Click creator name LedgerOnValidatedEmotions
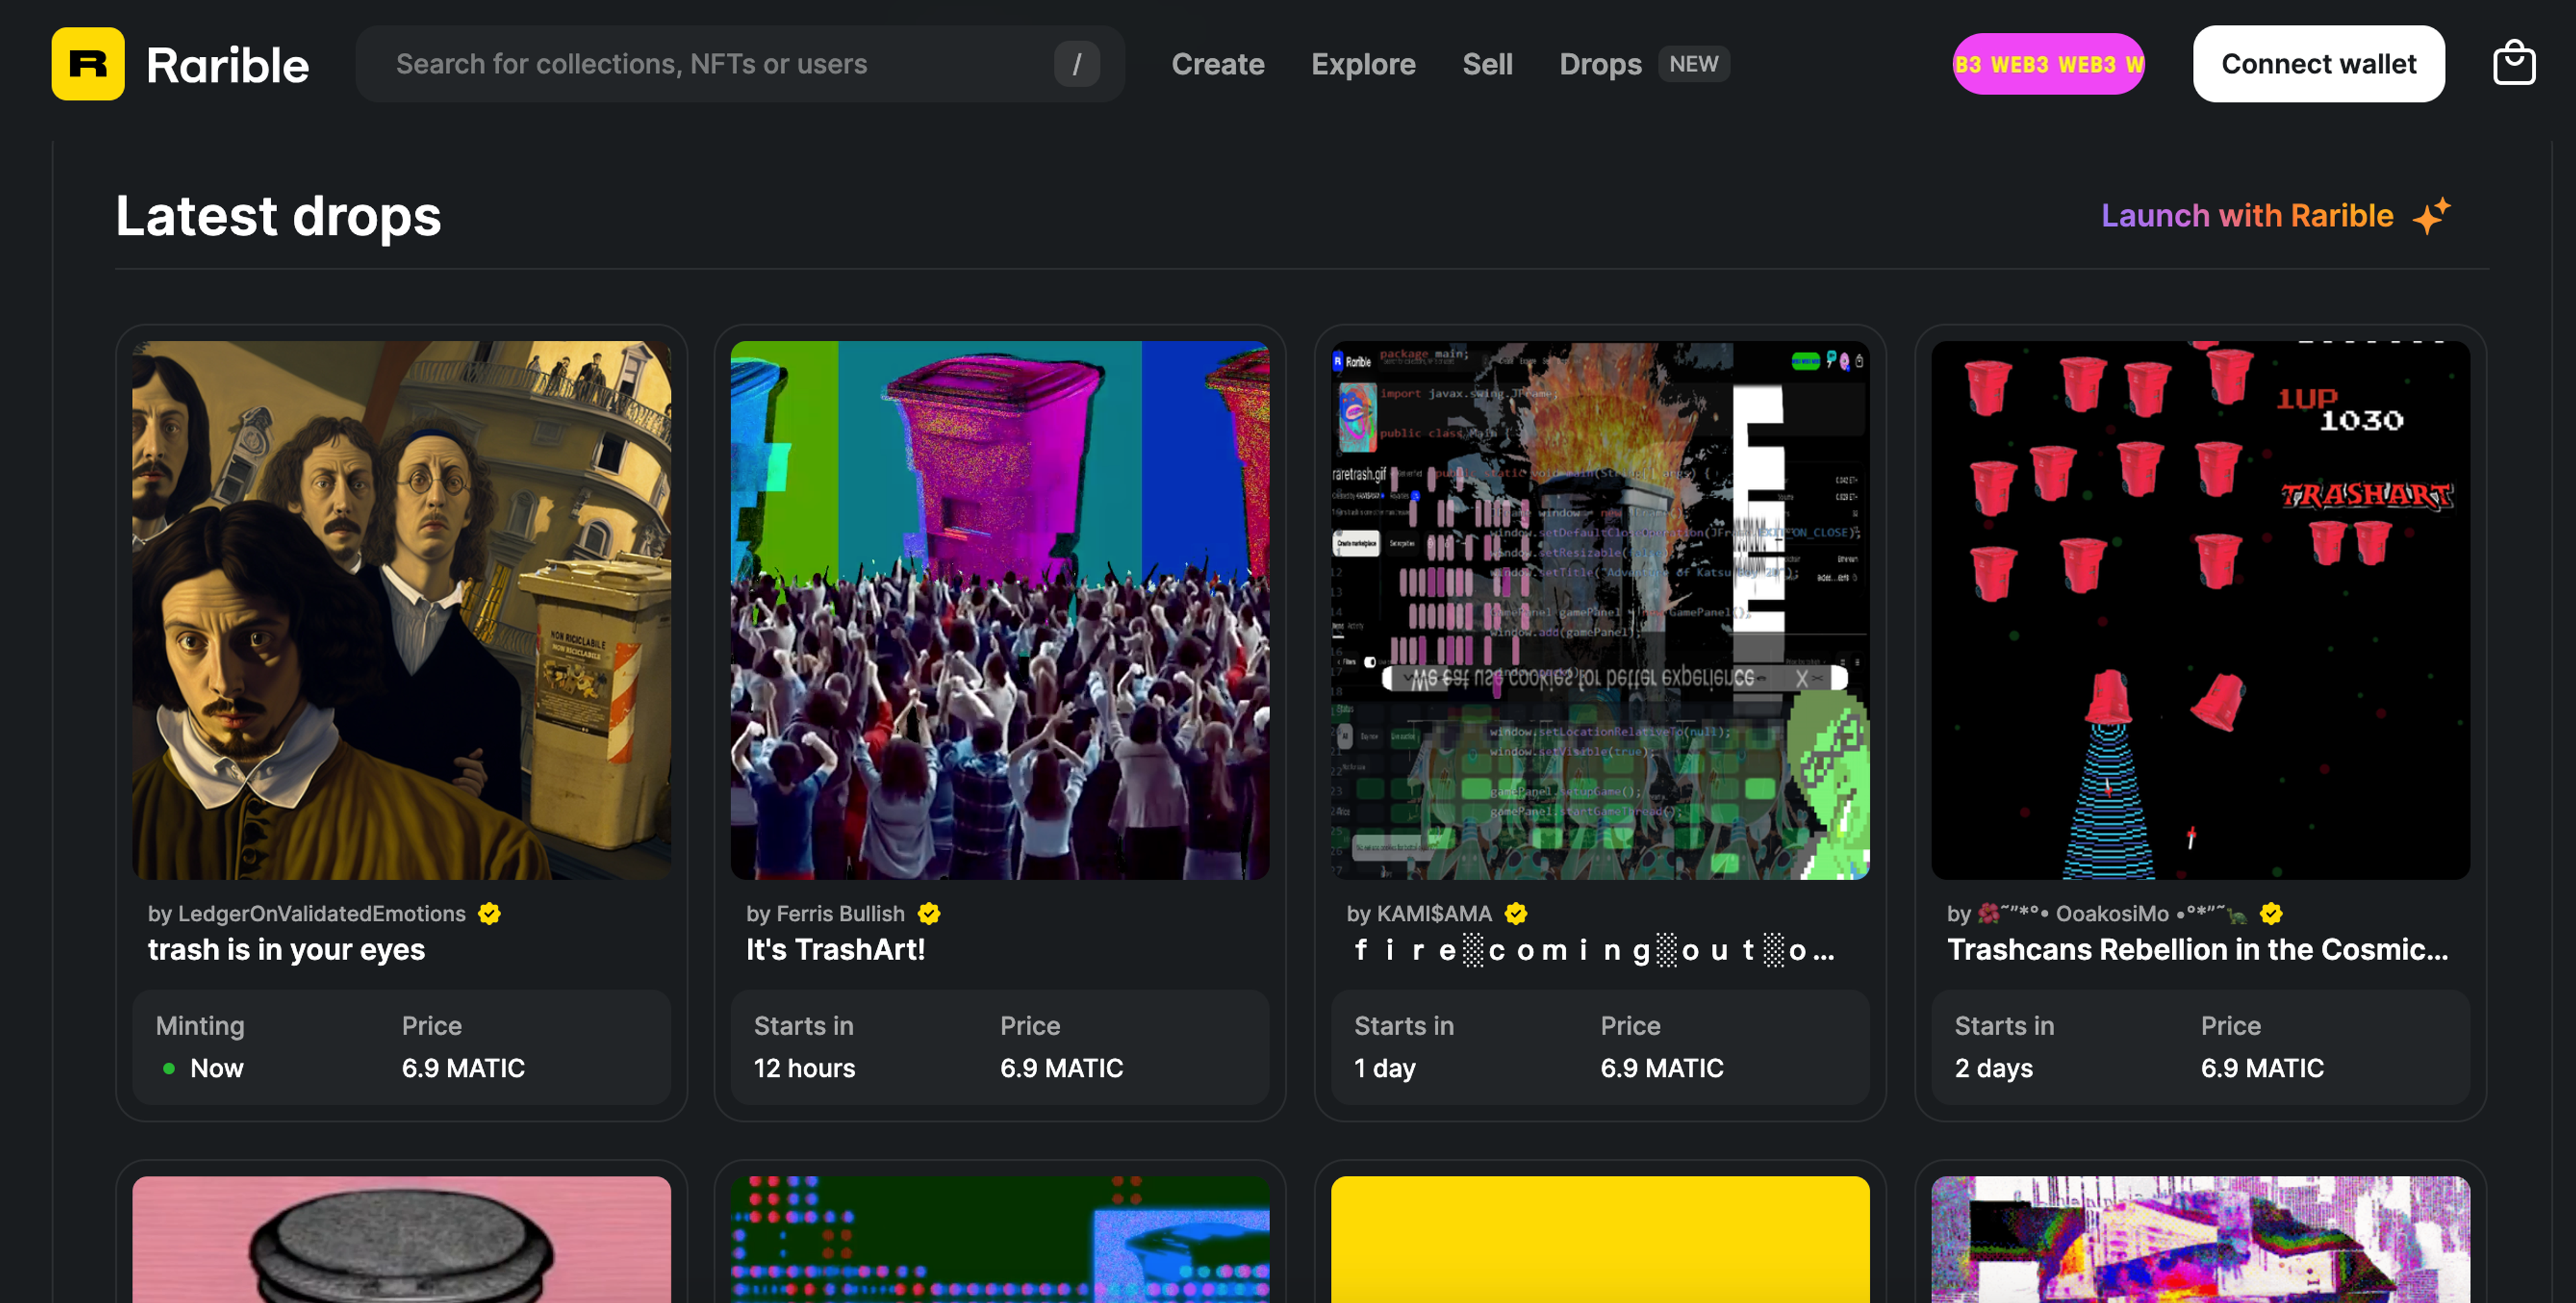Image resolution: width=2576 pixels, height=1303 pixels. [321, 913]
